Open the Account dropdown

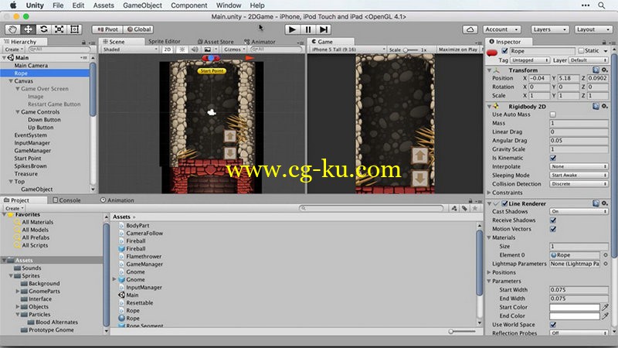pyautogui.click(x=501, y=29)
